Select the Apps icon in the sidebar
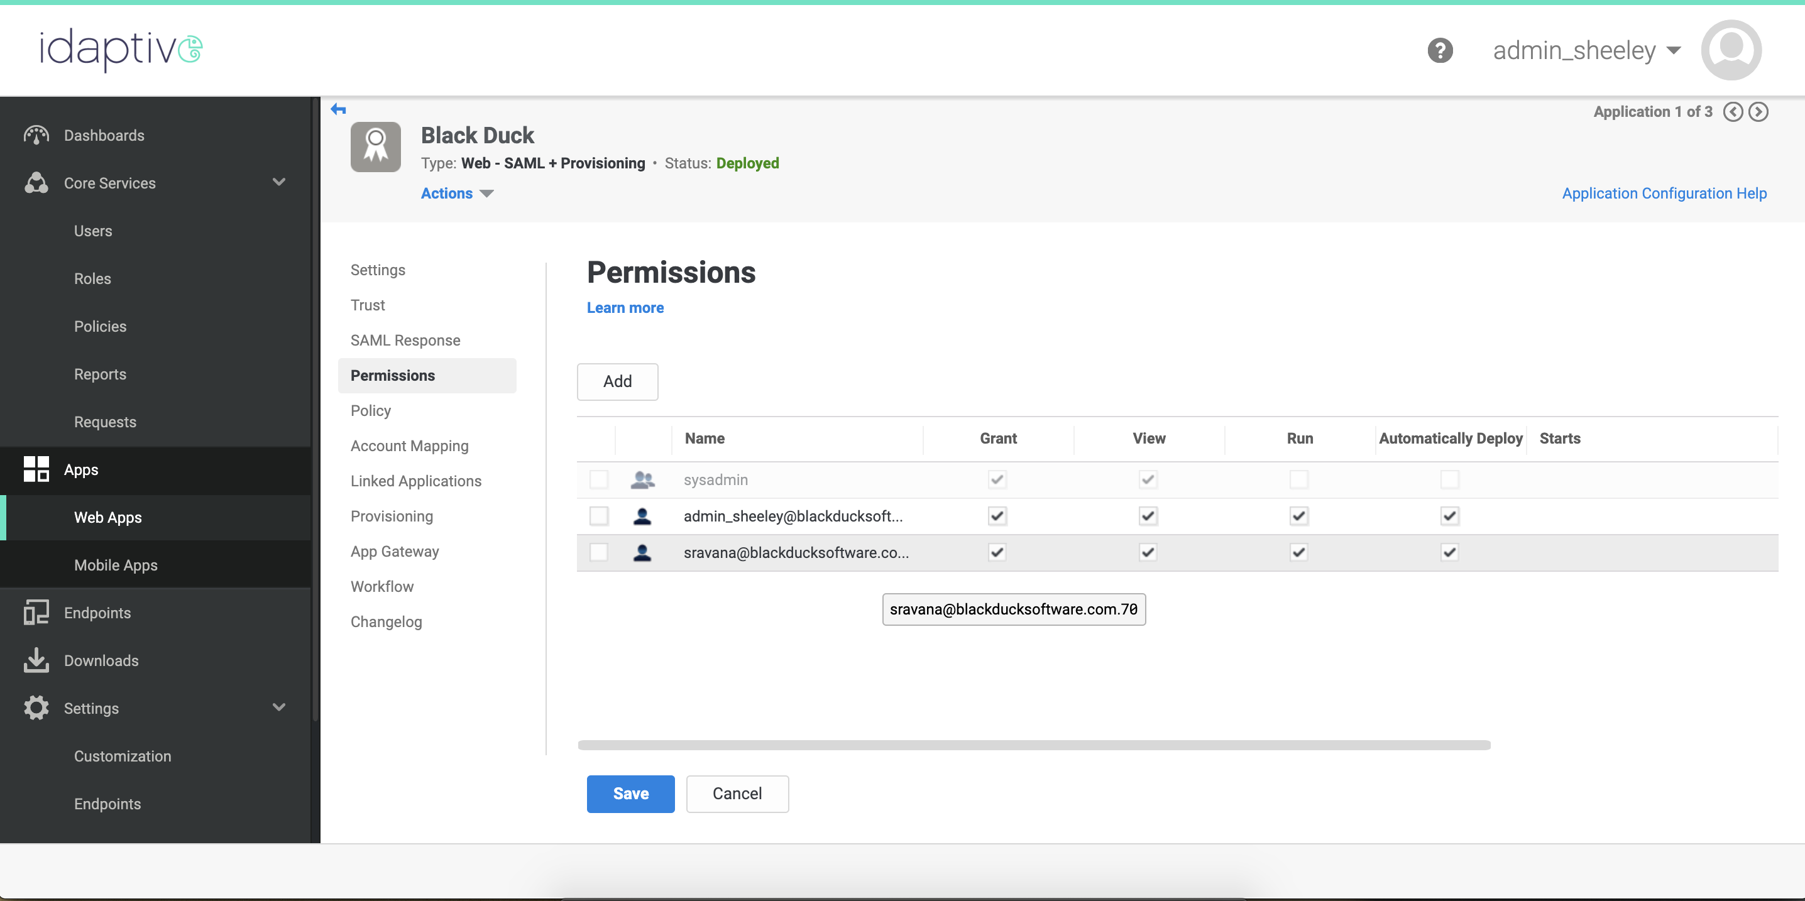This screenshot has height=901, width=1805. tap(36, 469)
